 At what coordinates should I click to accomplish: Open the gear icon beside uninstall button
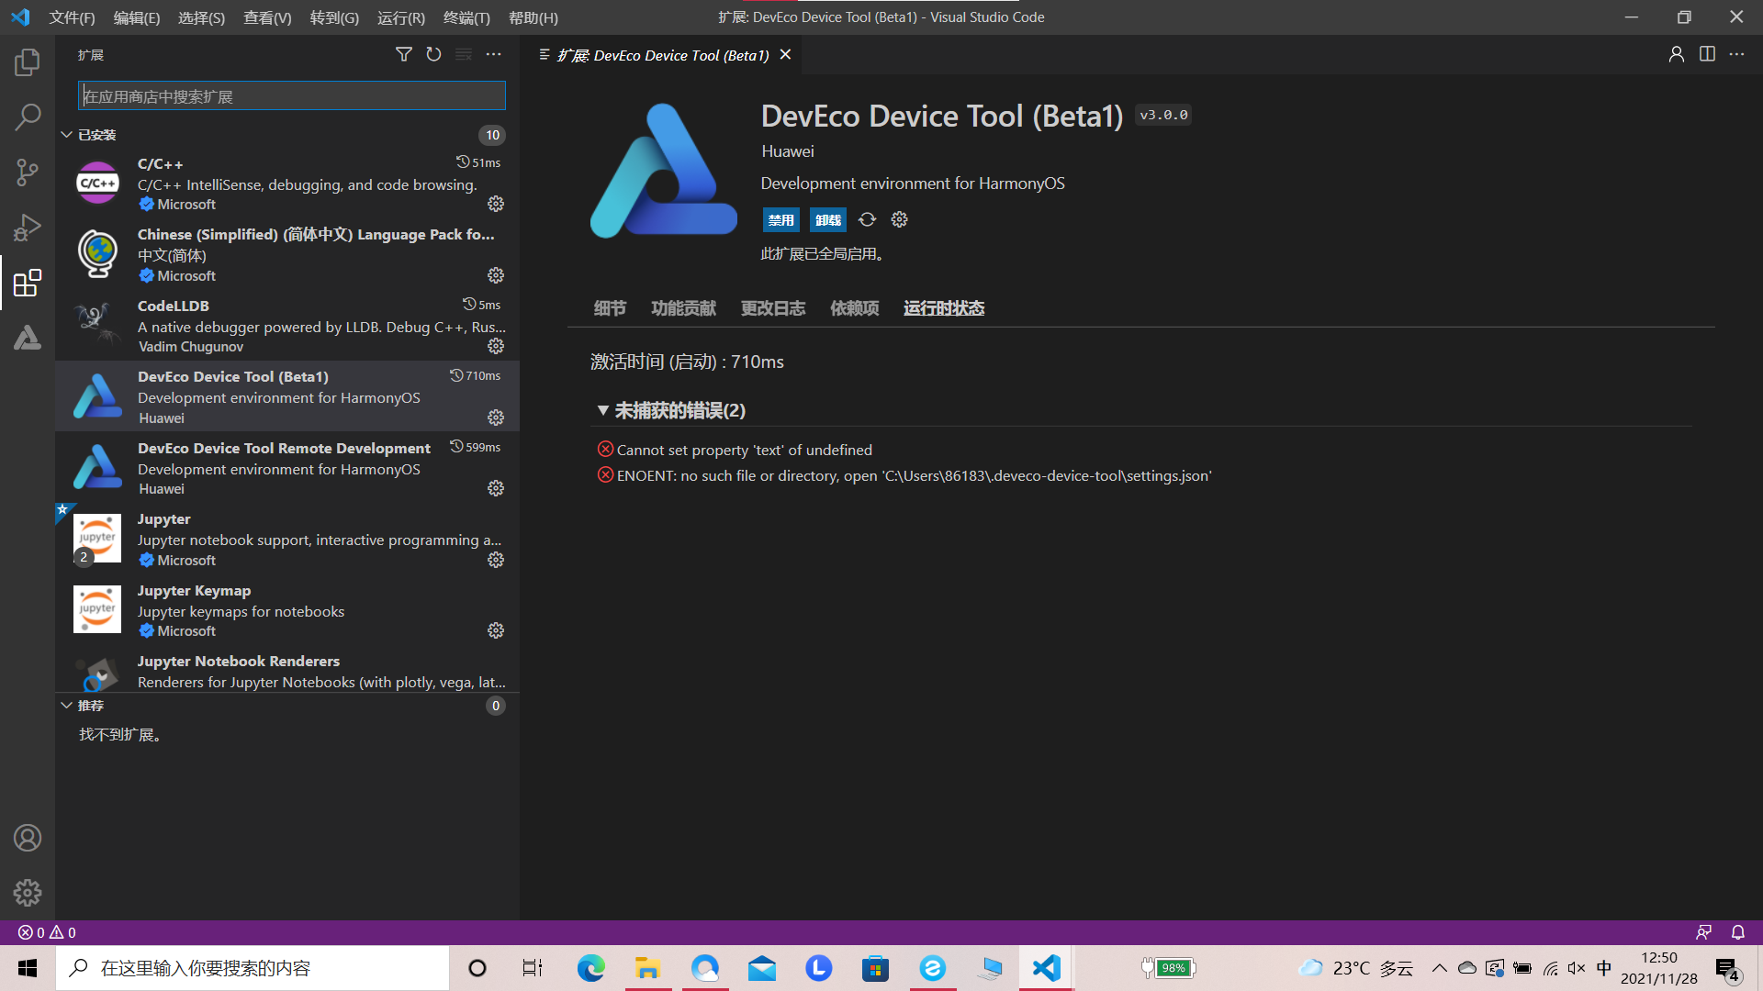coord(900,220)
